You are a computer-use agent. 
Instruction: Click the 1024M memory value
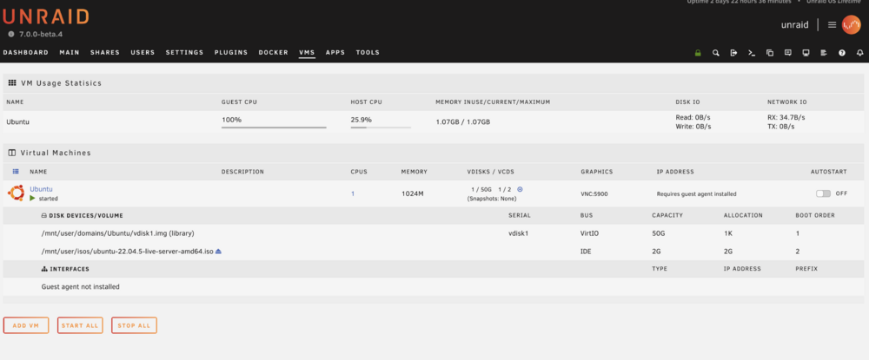[412, 193]
